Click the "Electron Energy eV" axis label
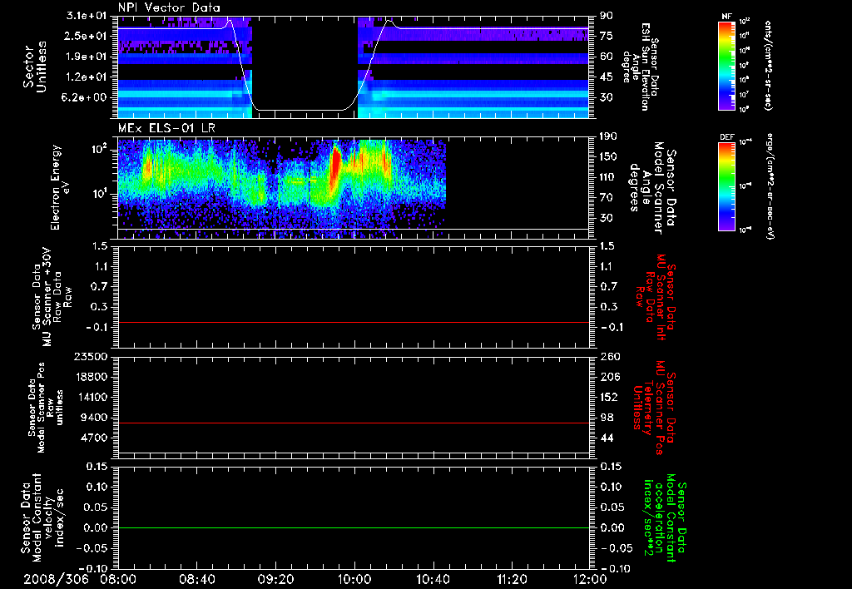852x589 pixels. point(60,187)
